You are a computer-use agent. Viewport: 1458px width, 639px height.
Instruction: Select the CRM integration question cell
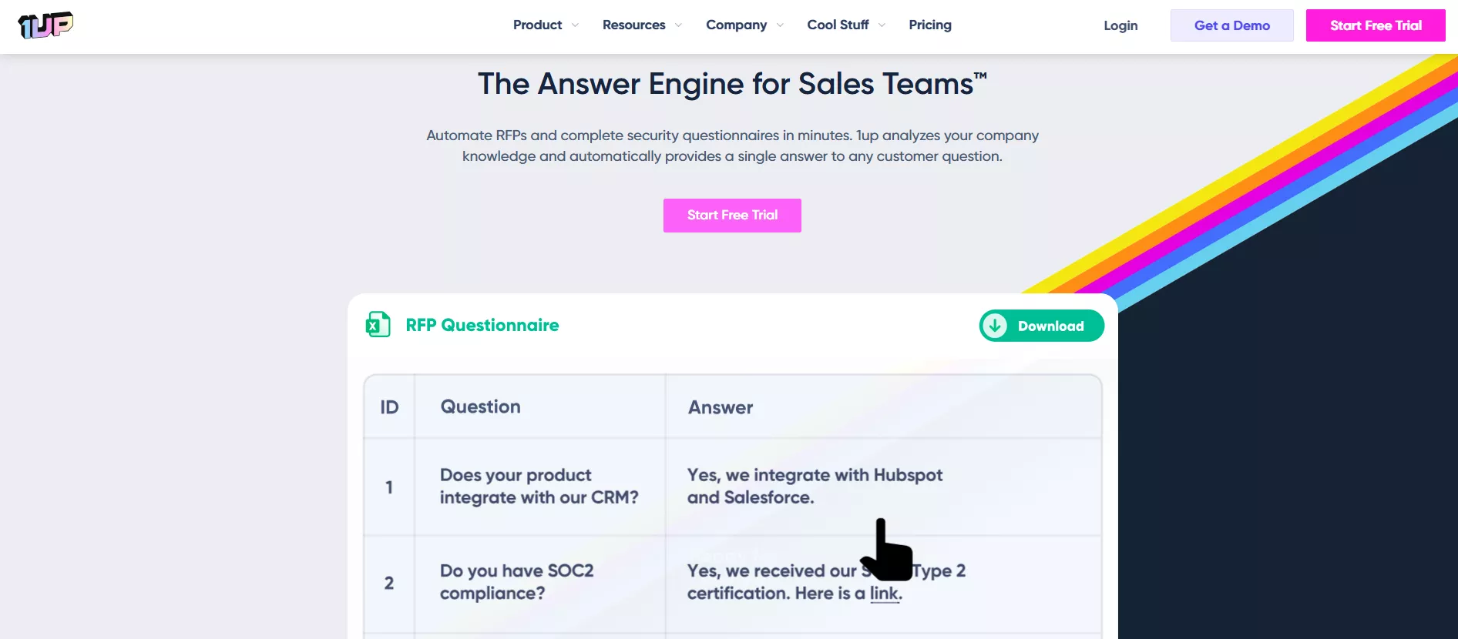539,487
